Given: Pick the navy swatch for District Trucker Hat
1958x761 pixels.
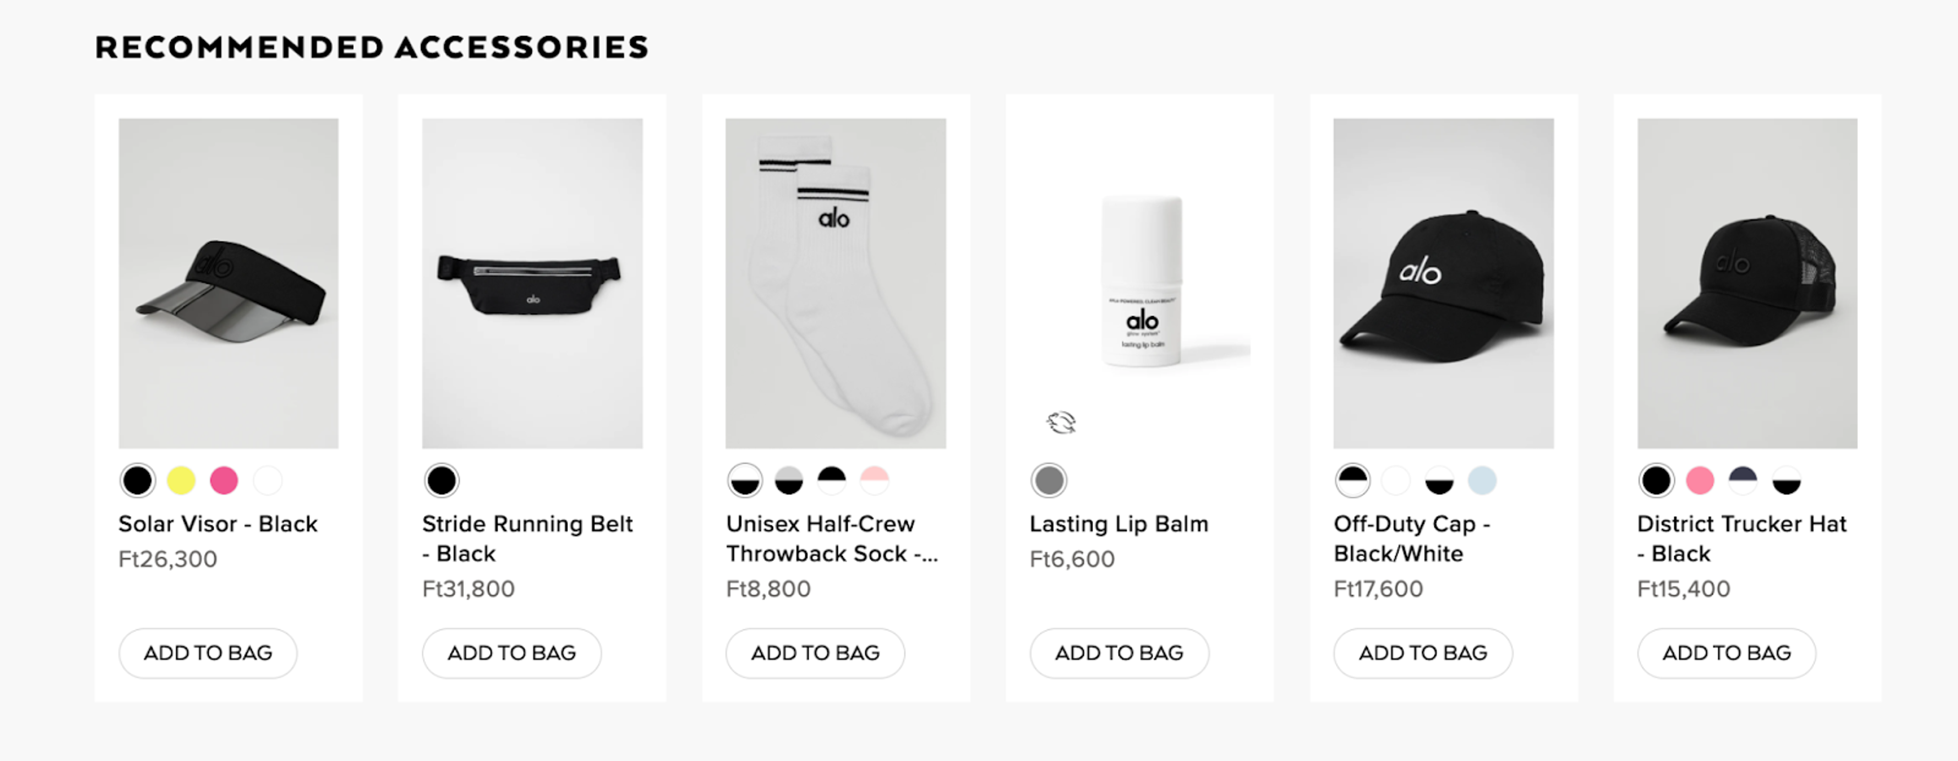Looking at the screenshot, I should [1744, 480].
